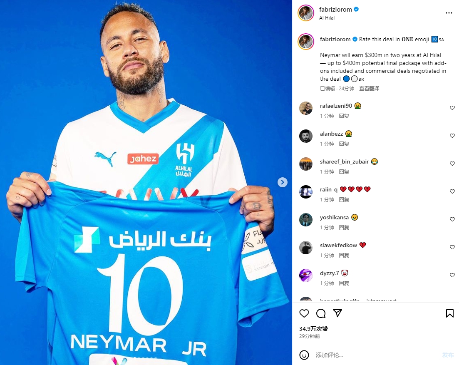View the 34.9万次赞 likes list

pyautogui.click(x=313, y=329)
